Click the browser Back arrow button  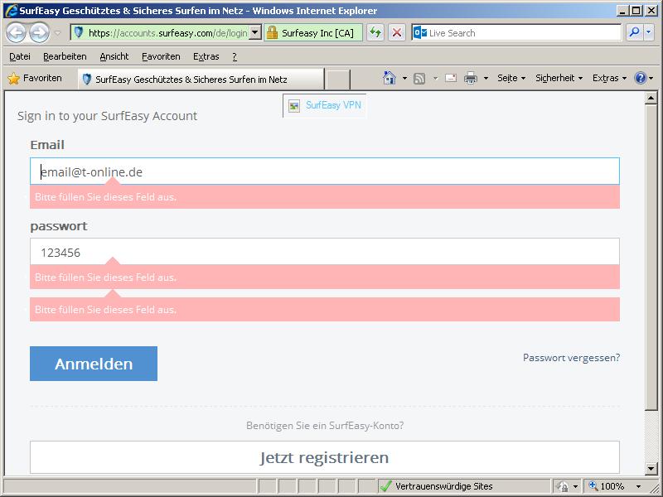(16, 33)
